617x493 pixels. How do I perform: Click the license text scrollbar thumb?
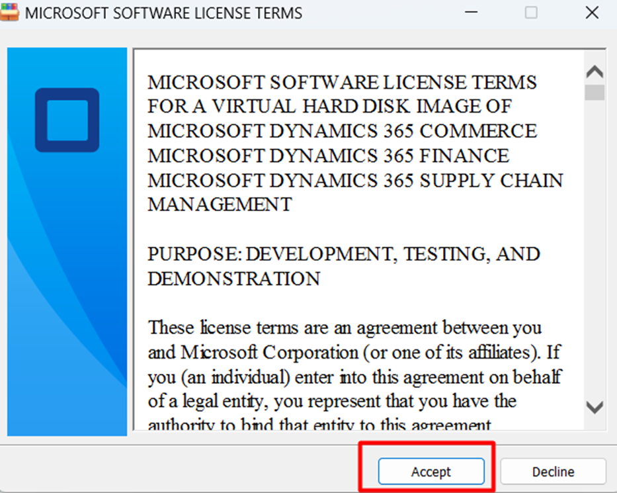tap(595, 93)
